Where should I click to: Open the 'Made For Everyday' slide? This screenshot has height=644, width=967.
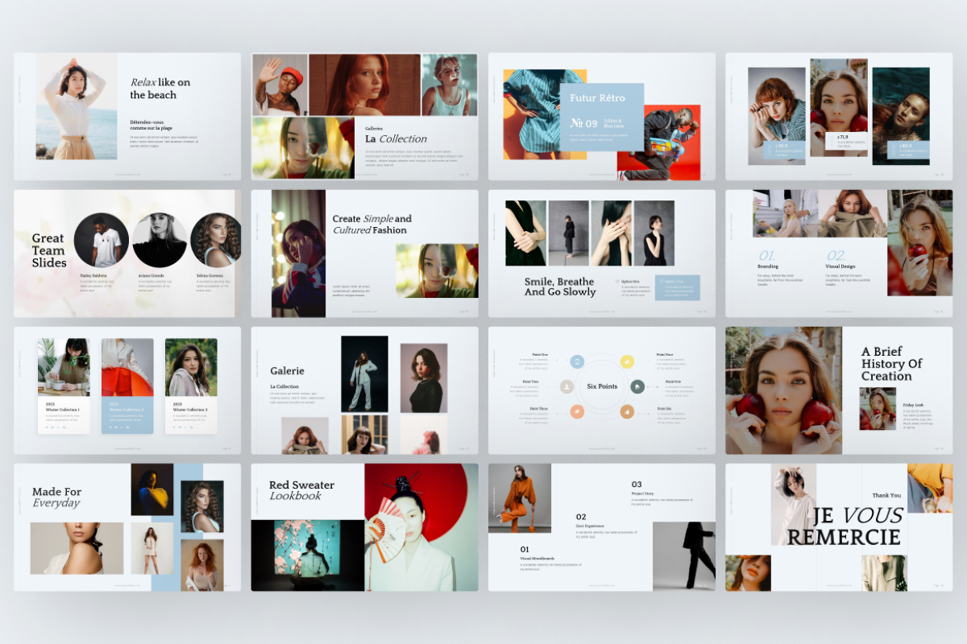pos(127,527)
